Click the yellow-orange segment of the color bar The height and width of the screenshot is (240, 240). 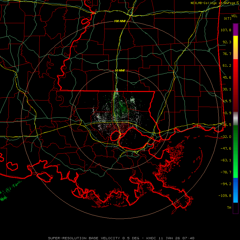235,47
